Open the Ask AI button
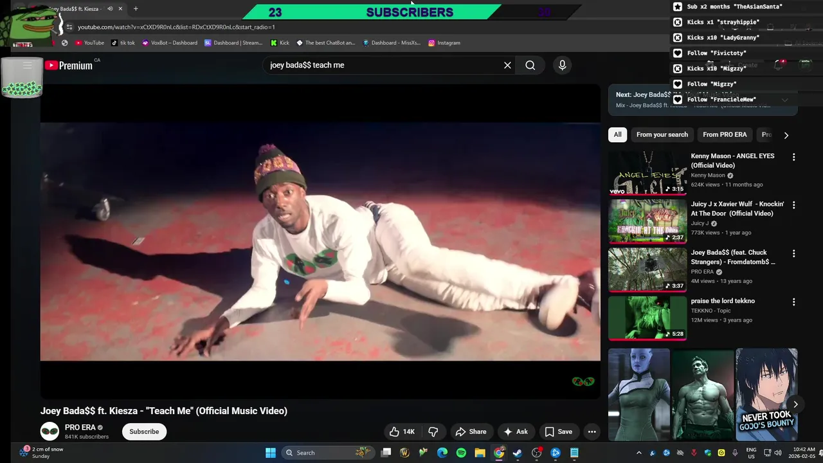This screenshot has width=823, height=463. 516,431
